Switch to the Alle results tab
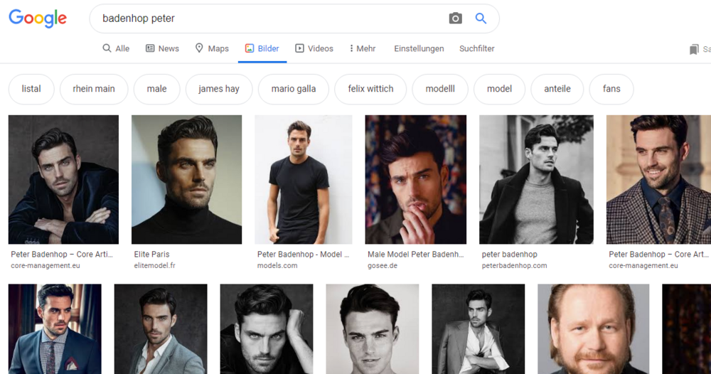Screen dimensions: 711x374 pos(116,48)
